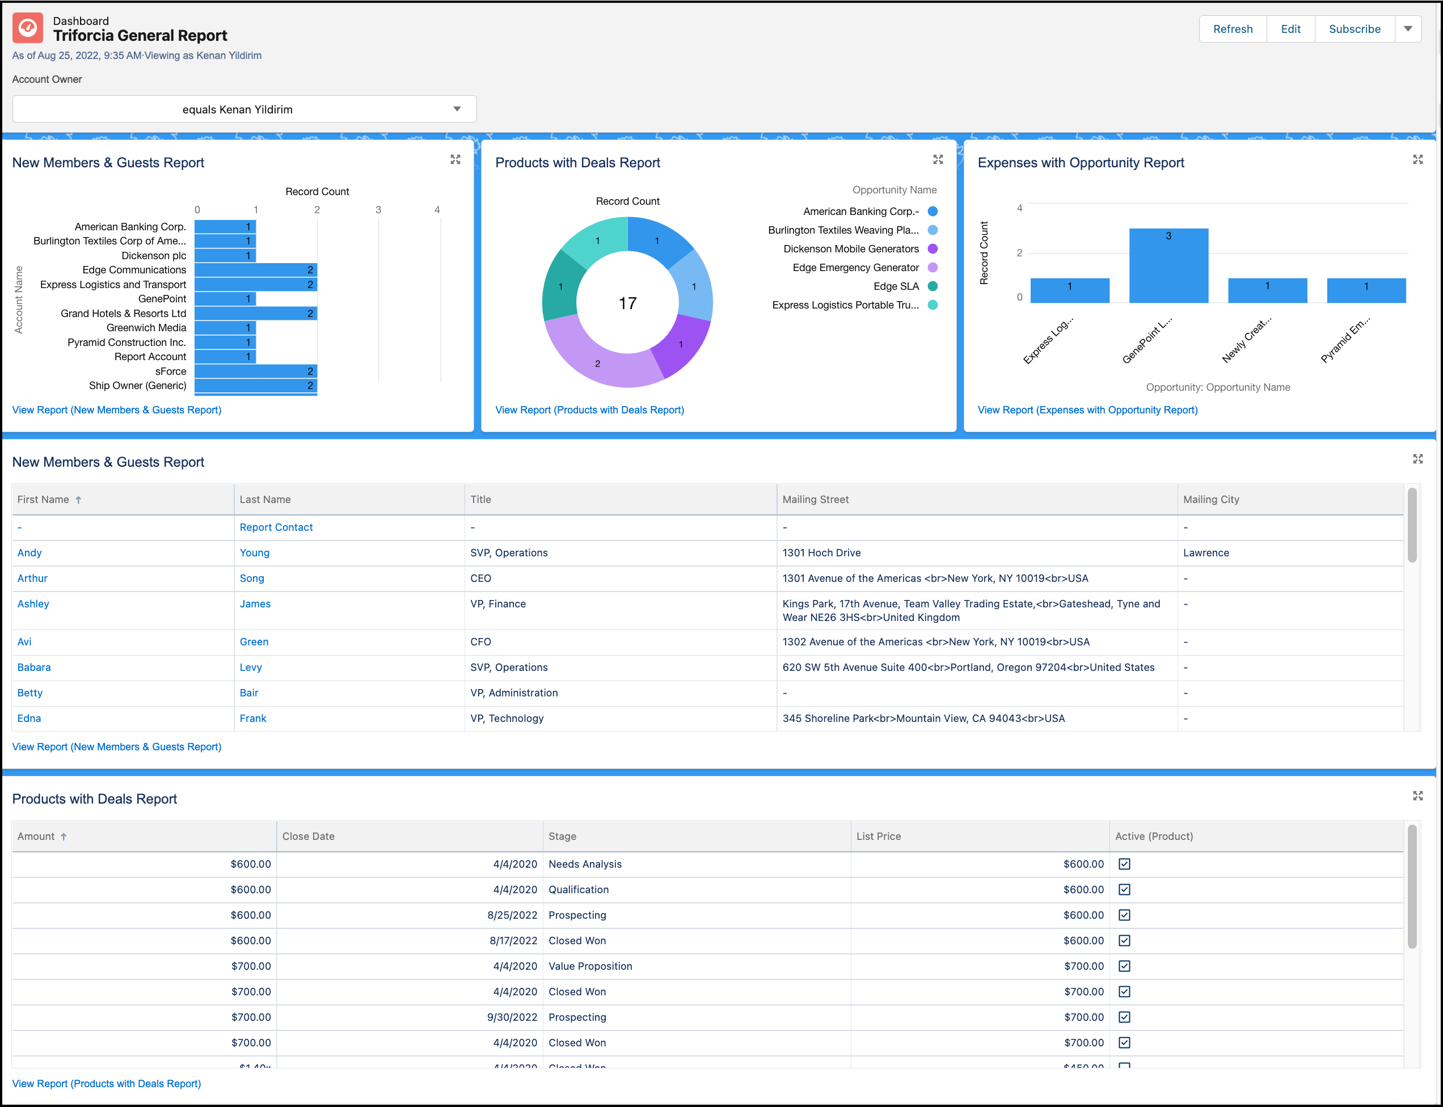Click the Edit dashboard button
This screenshot has height=1107, width=1443.
1290,29
